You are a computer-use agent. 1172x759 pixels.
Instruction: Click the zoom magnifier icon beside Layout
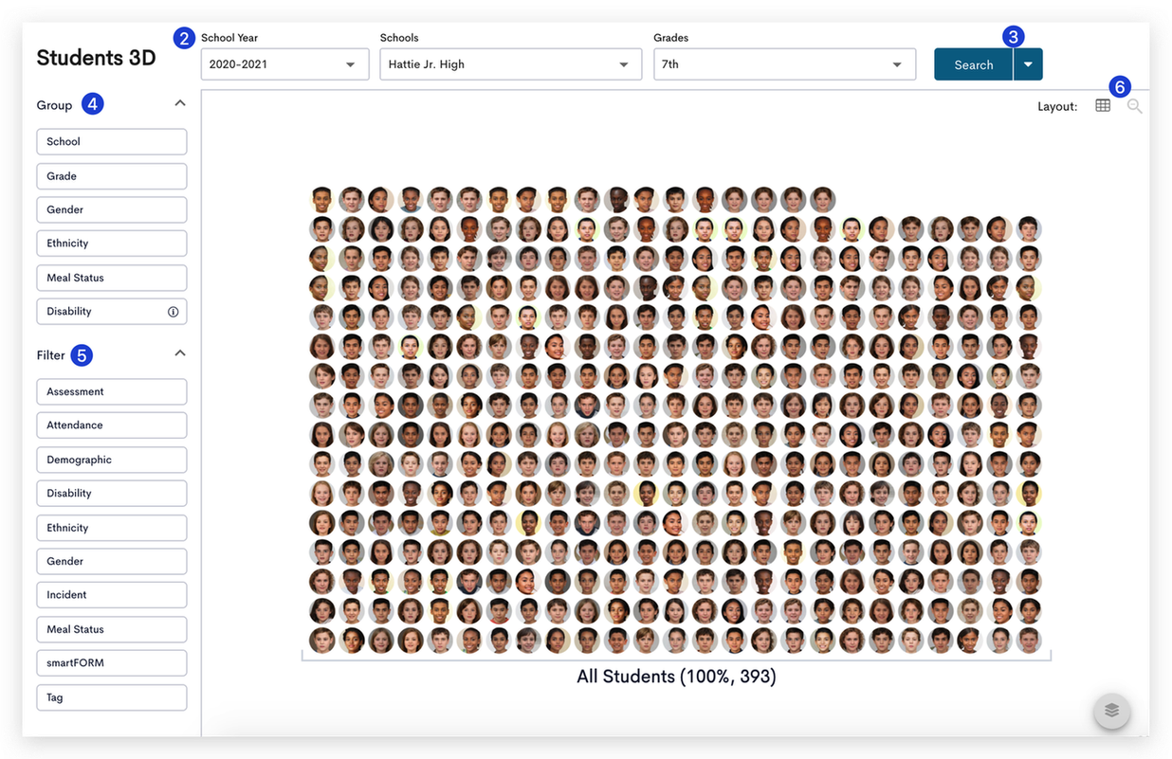pyautogui.click(x=1134, y=106)
